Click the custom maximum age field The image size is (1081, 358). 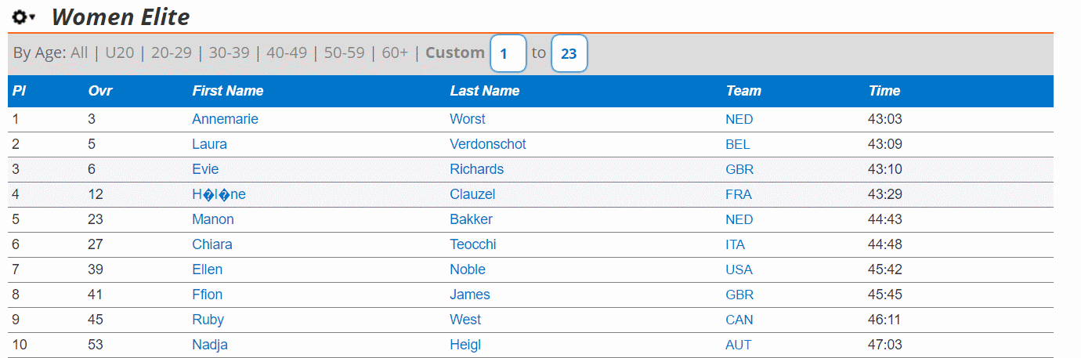click(x=569, y=53)
